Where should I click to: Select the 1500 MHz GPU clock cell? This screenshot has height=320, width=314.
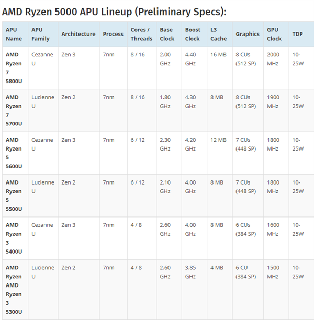[276, 290]
